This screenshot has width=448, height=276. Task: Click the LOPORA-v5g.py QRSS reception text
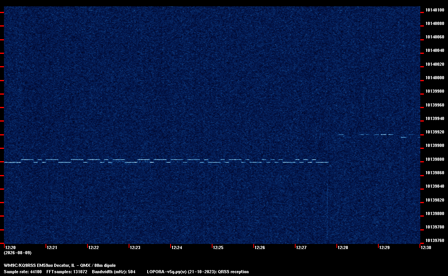pyautogui.click(x=198, y=272)
